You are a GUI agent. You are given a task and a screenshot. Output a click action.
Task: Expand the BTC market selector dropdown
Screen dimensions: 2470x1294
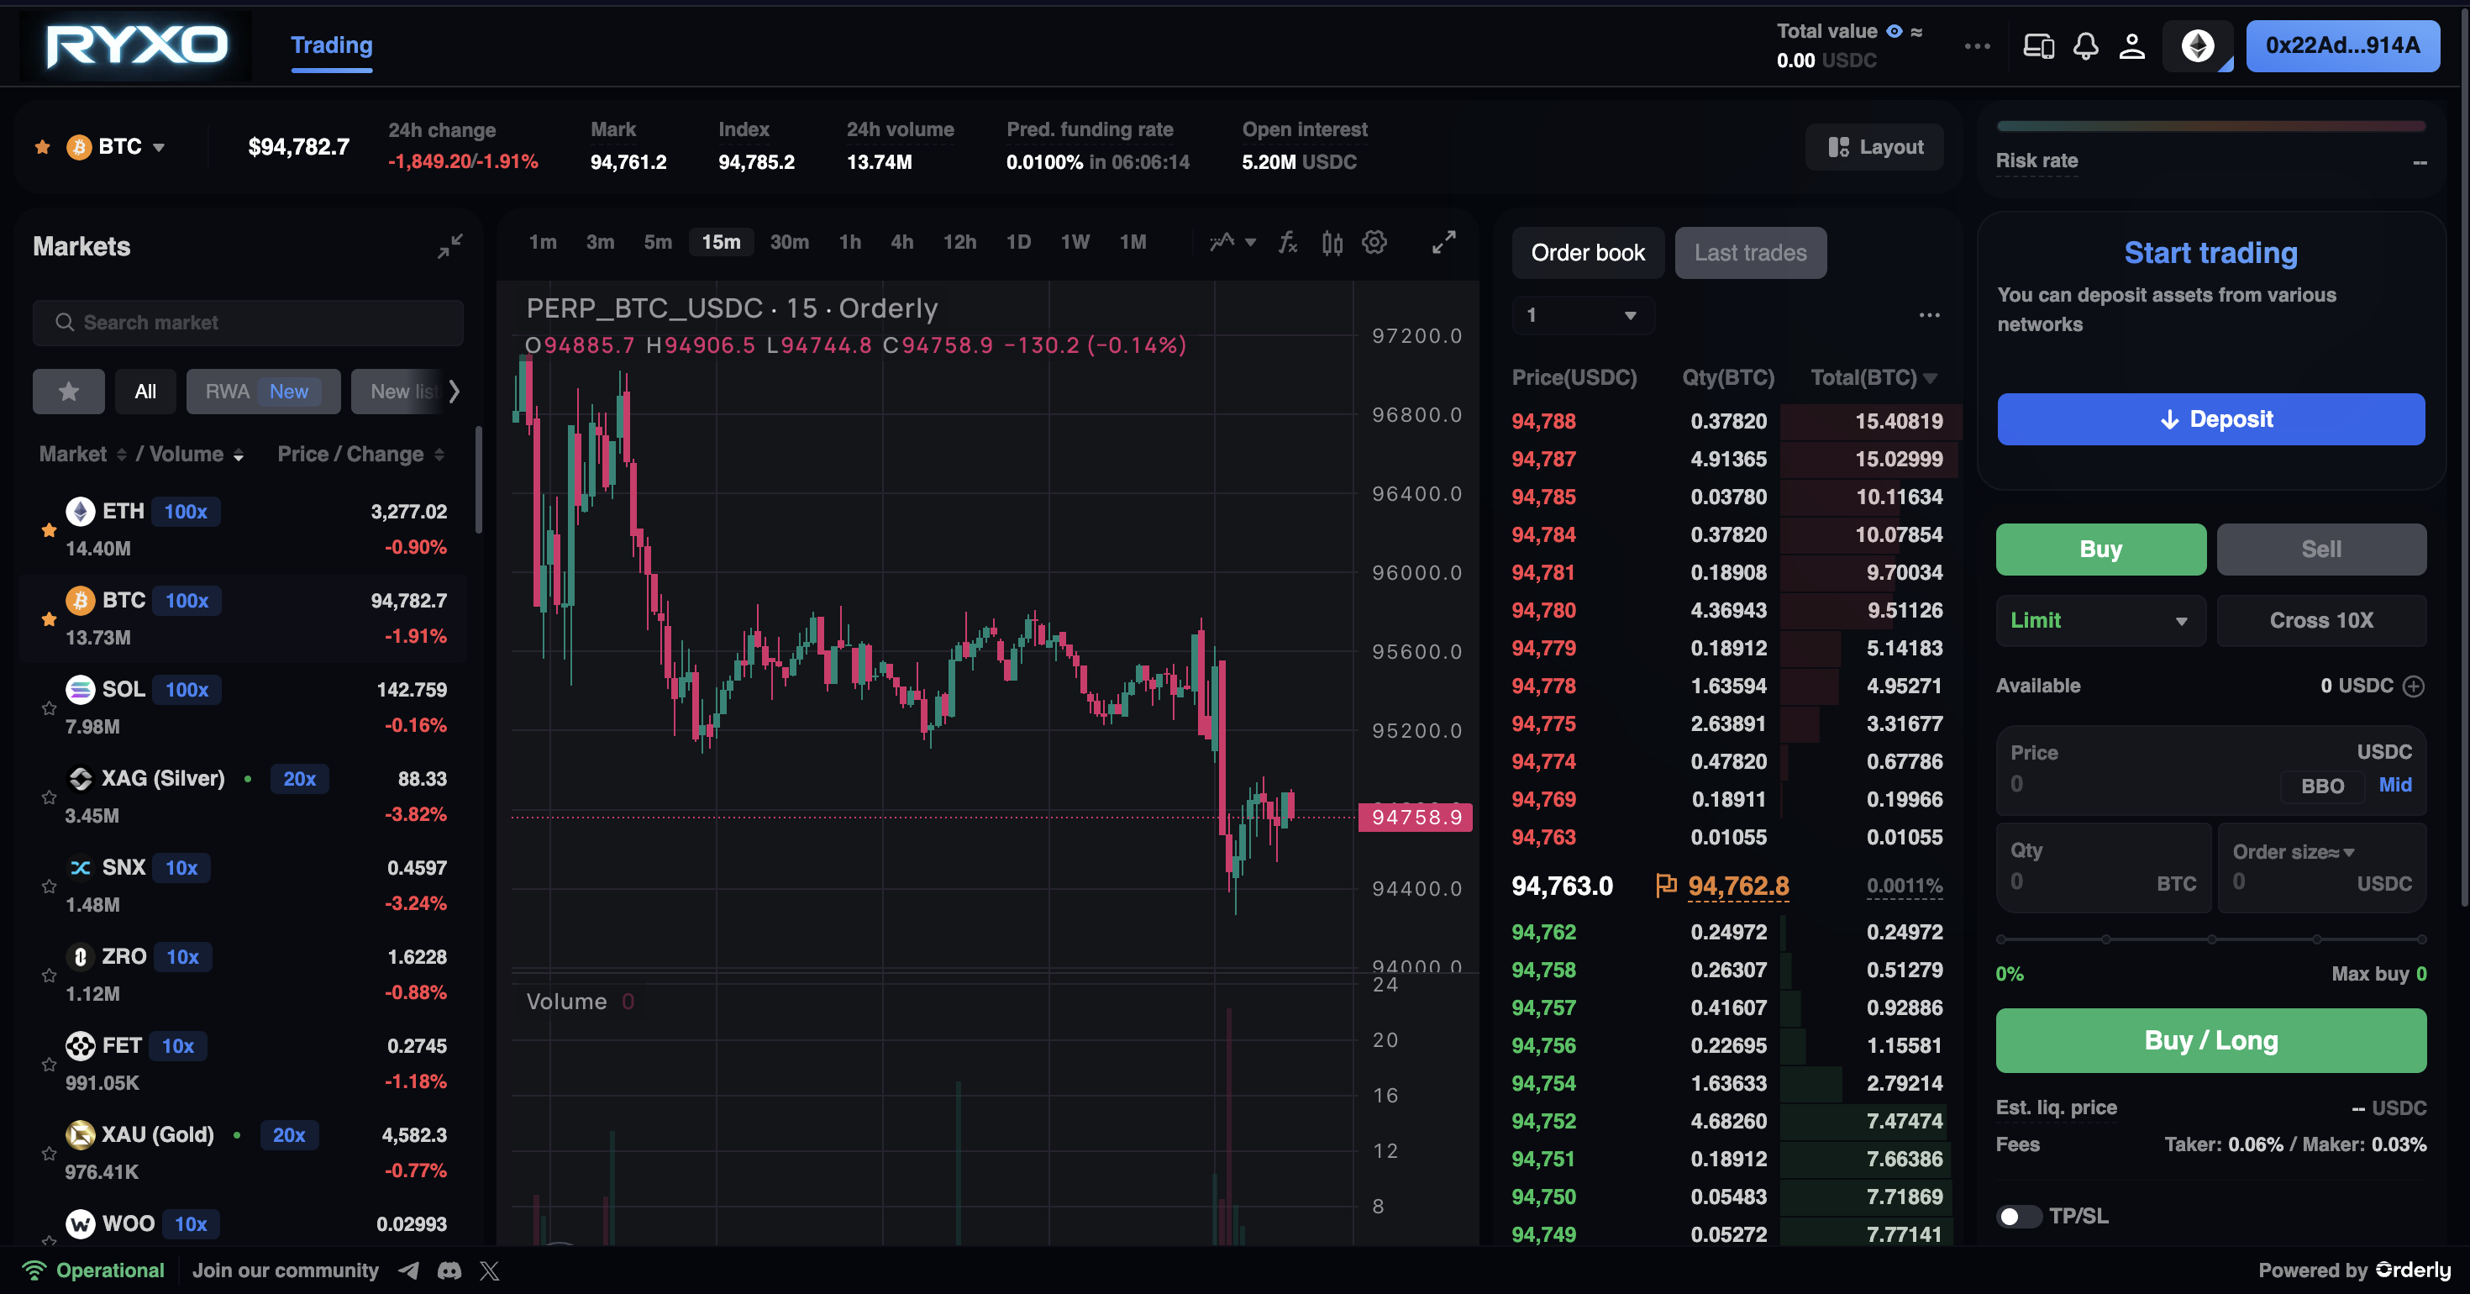click(159, 147)
